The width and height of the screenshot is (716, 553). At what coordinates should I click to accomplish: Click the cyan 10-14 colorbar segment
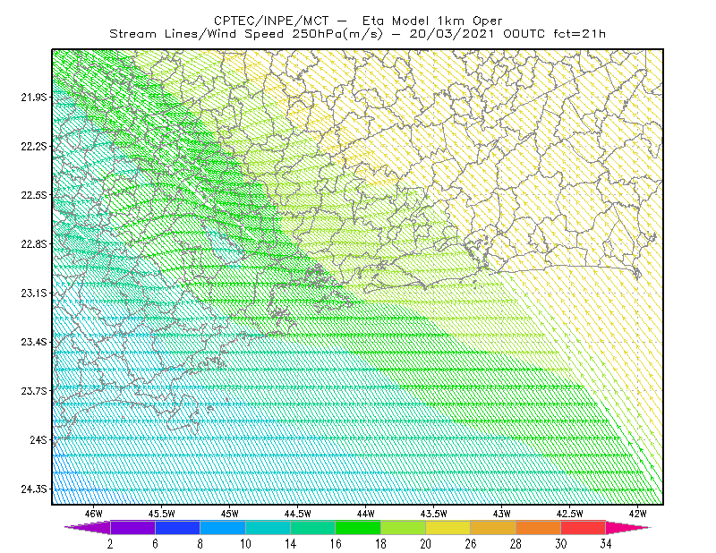coord(268,527)
